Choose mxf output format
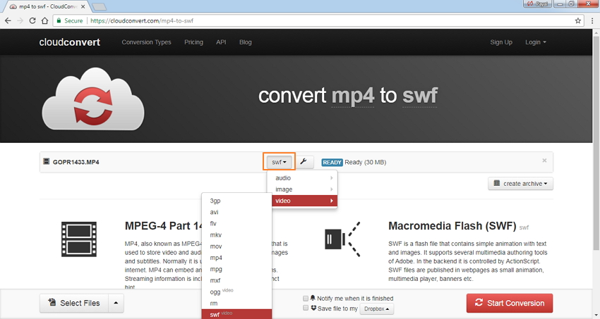 pyautogui.click(x=236, y=280)
